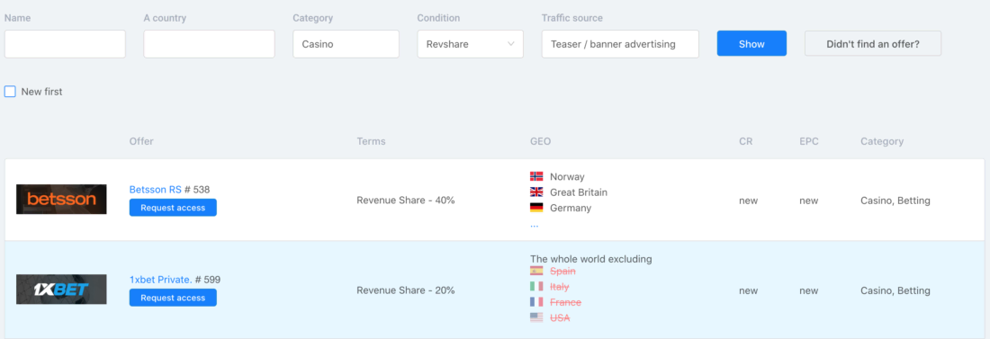990x339 pixels.
Task: Click the Germany country name
Action: 571,209
